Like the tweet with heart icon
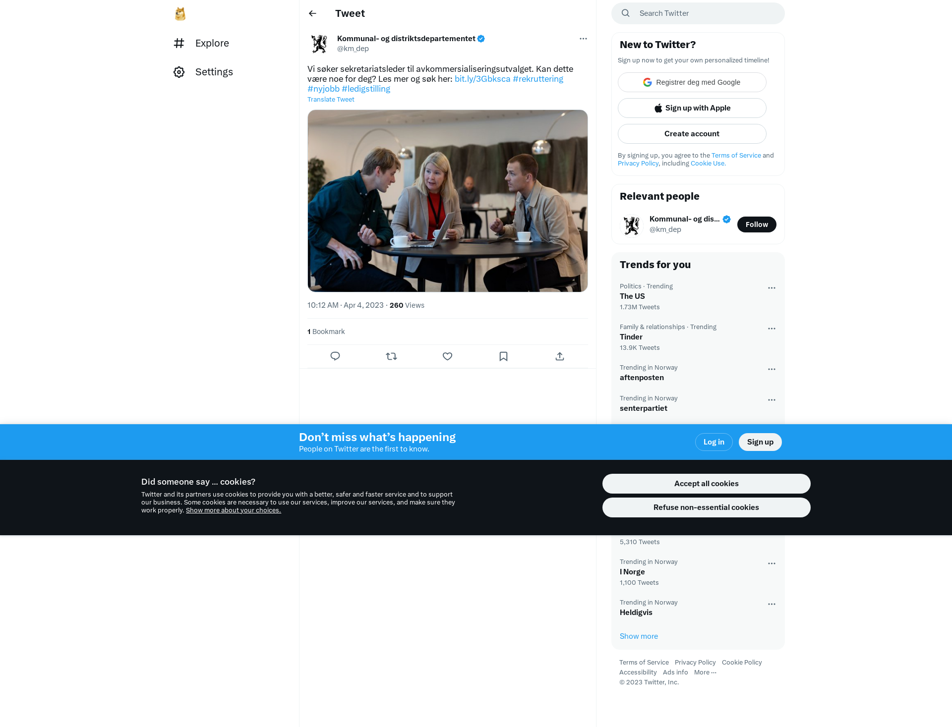Screen dimensions: 952x727 pos(447,356)
